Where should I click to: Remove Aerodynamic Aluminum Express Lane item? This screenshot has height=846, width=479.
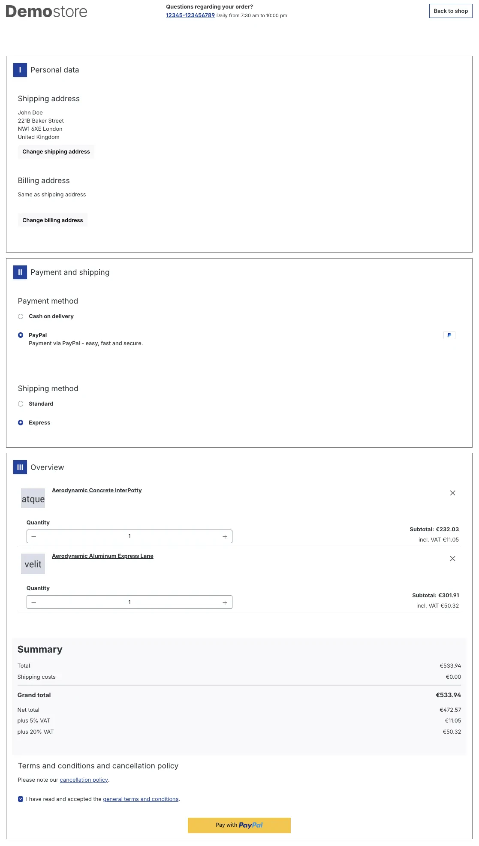click(x=452, y=559)
